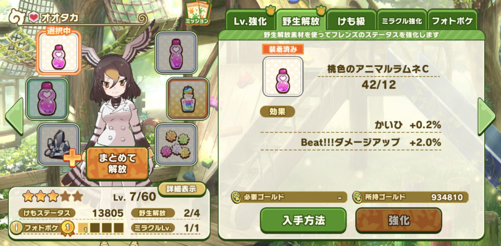Open the フォトポケ tab
Screen dimensions: 501x246
point(452,21)
